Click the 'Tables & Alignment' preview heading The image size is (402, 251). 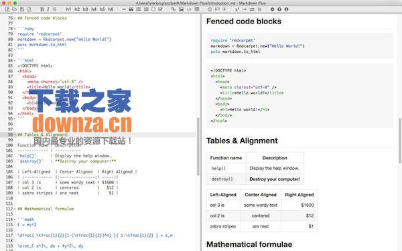[x=242, y=141]
